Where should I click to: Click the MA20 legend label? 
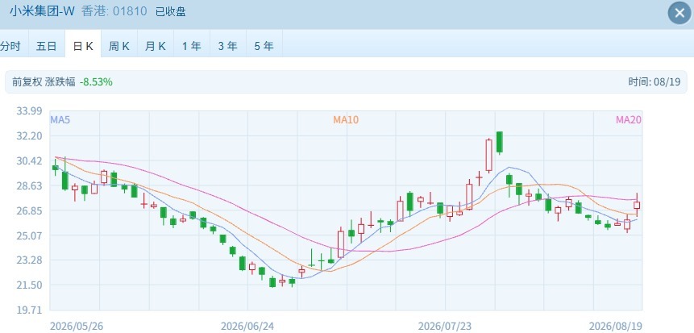coord(629,119)
